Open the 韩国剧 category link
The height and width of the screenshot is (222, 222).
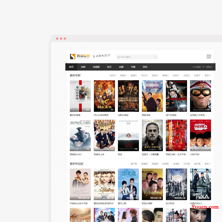[155, 164]
